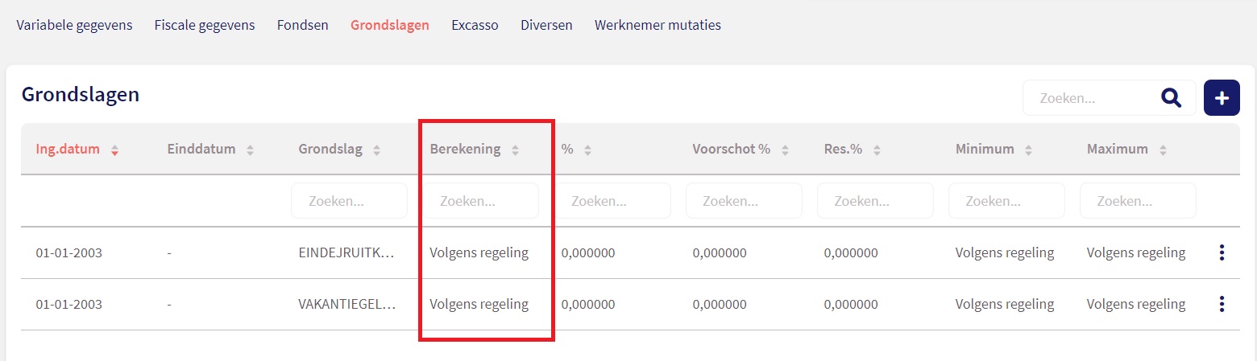Image resolution: width=1257 pixels, height=361 pixels.
Task: Click the Zoeken filter under the Maximum column
Action: point(1138,201)
